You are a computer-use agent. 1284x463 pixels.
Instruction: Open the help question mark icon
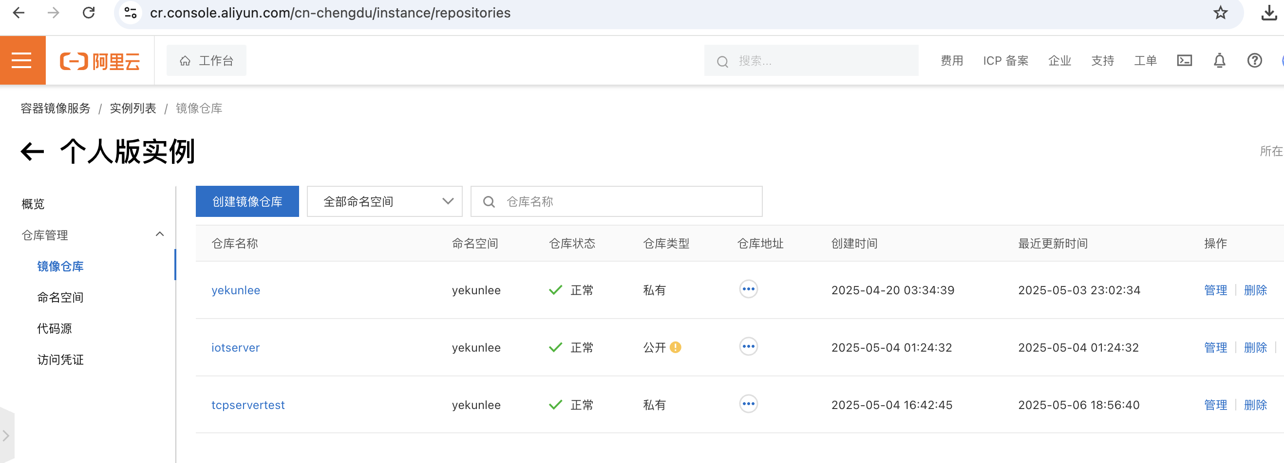tap(1254, 61)
